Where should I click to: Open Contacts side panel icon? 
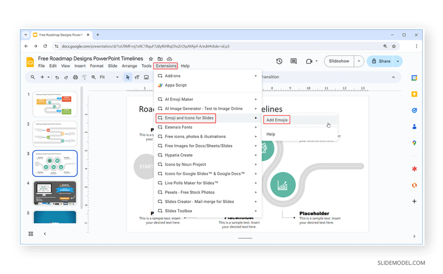coord(414,127)
